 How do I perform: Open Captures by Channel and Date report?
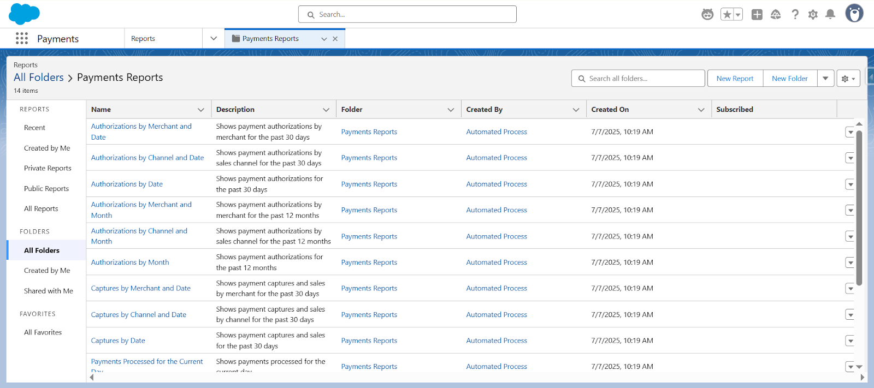click(x=139, y=314)
